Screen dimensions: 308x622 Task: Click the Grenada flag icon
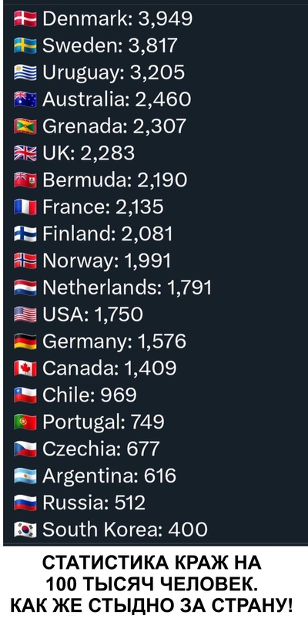pos(25,126)
